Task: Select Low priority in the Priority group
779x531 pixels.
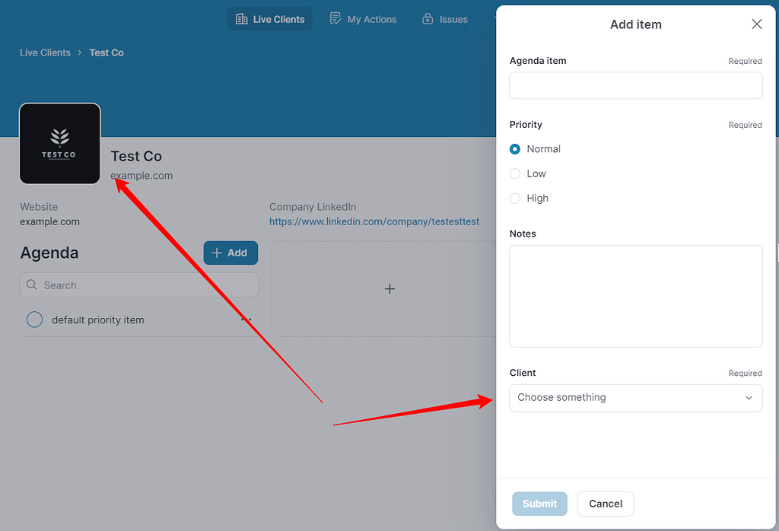Action: 514,173
